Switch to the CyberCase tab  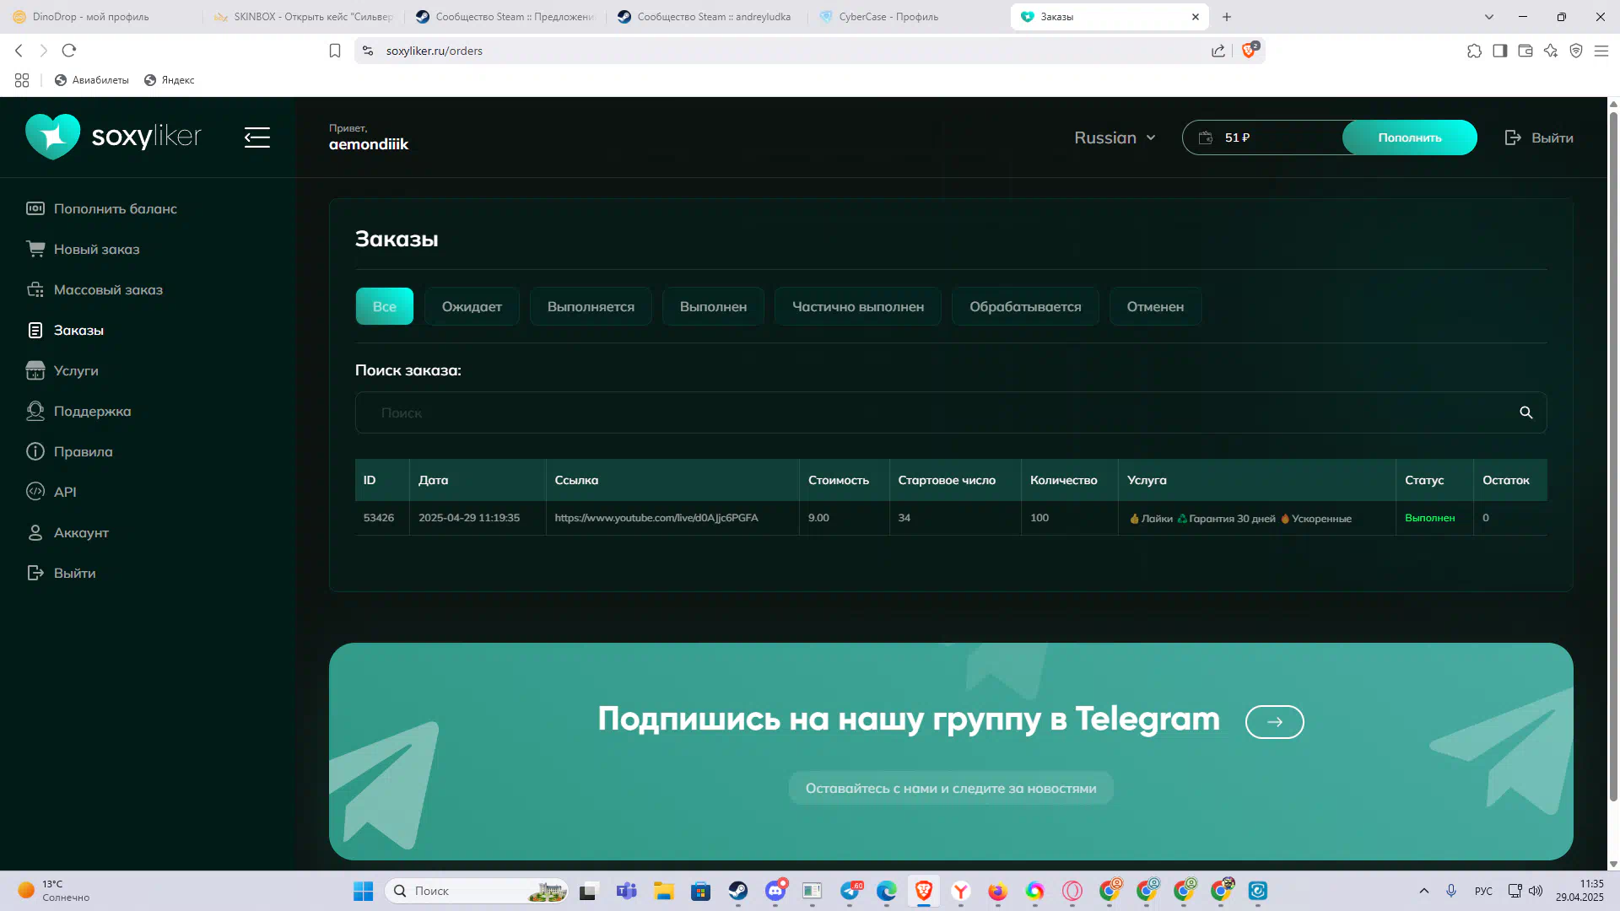[x=906, y=17]
